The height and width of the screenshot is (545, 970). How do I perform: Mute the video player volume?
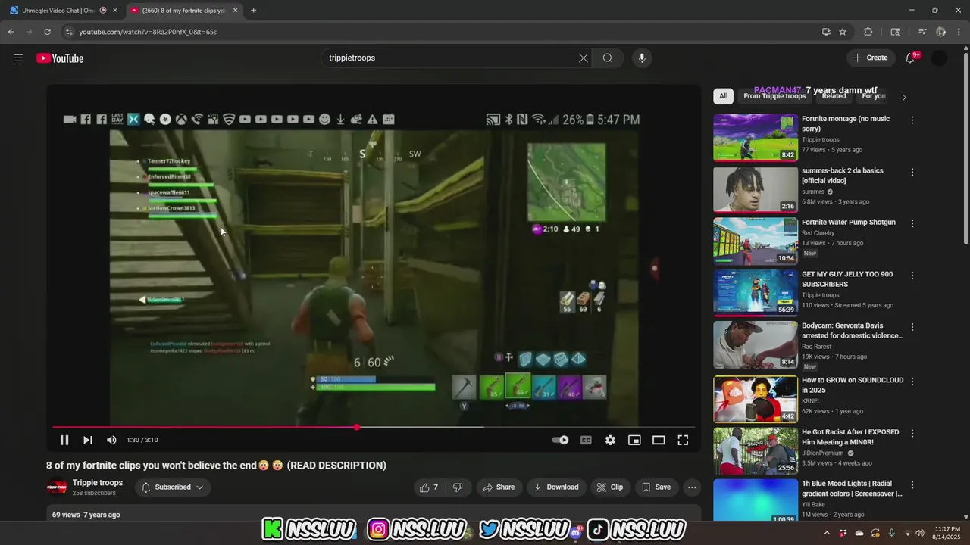click(x=111, y=440)
